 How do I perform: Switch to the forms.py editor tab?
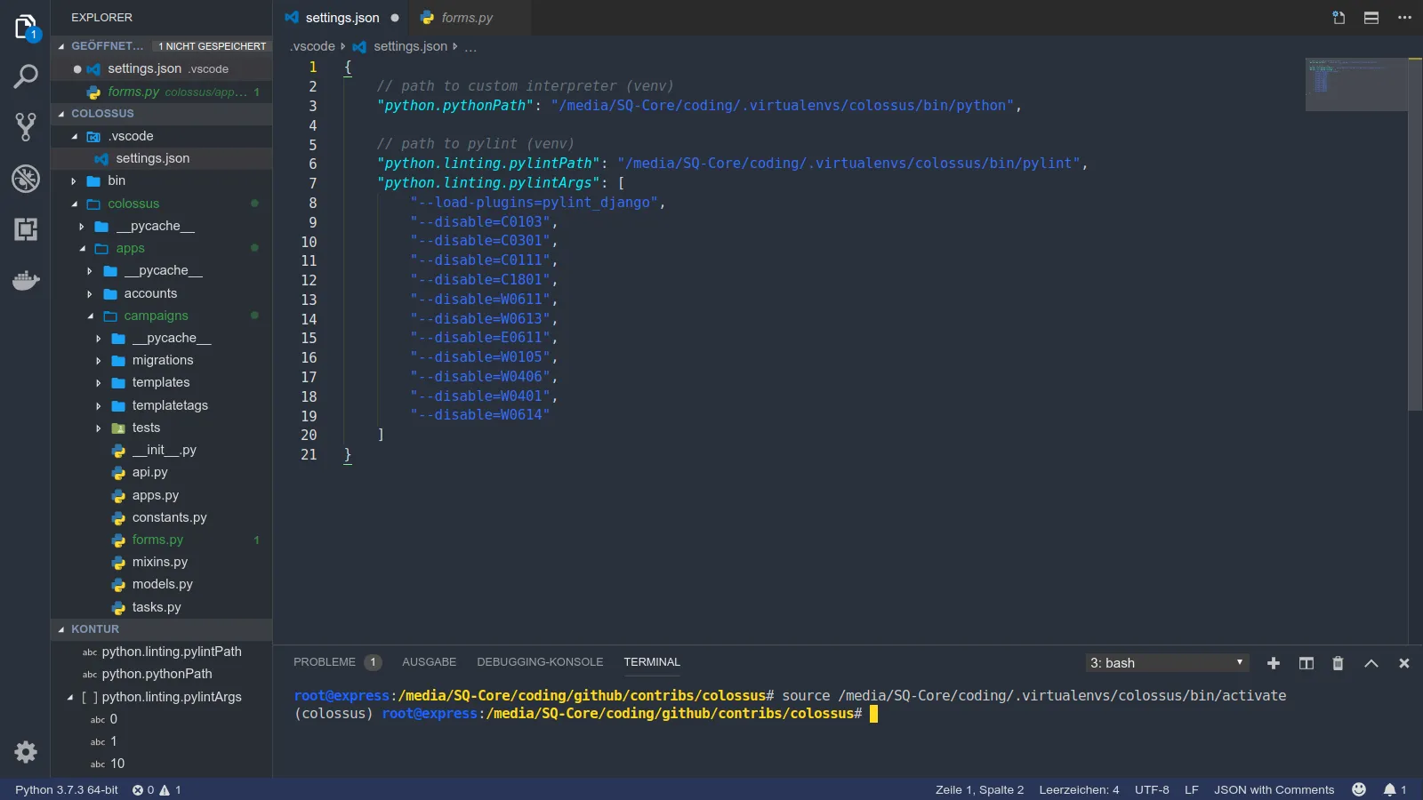point(468,18)
